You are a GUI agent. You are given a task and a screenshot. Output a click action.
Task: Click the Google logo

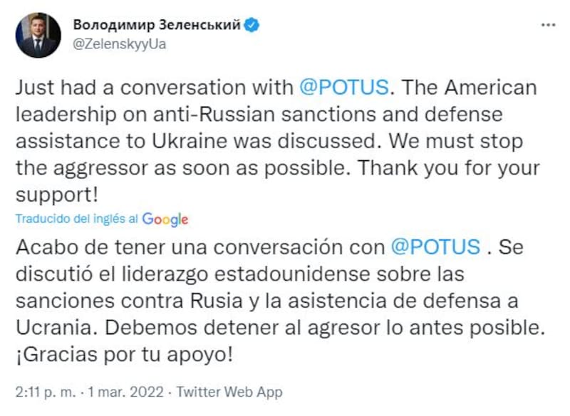165,219
